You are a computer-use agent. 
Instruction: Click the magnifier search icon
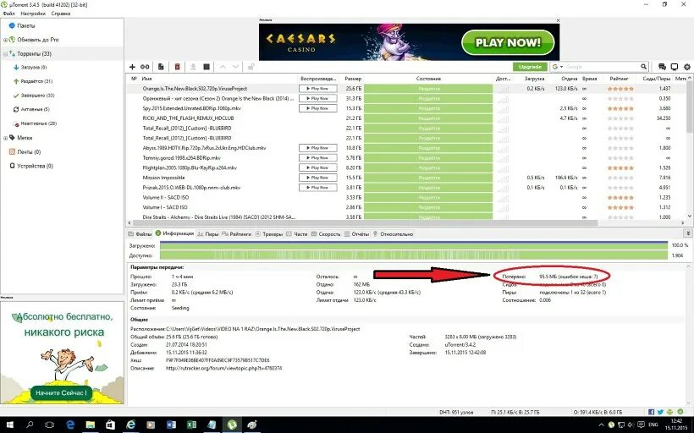(x=643, y=67)
